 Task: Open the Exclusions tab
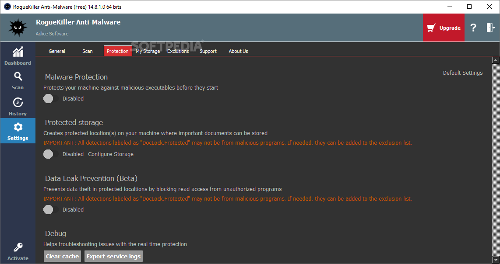coord(178,51)
